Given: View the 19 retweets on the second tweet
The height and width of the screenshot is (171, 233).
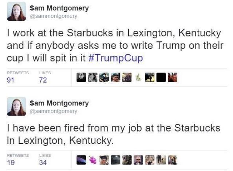Looking at the screenshot, I should (x=11, y=162).
